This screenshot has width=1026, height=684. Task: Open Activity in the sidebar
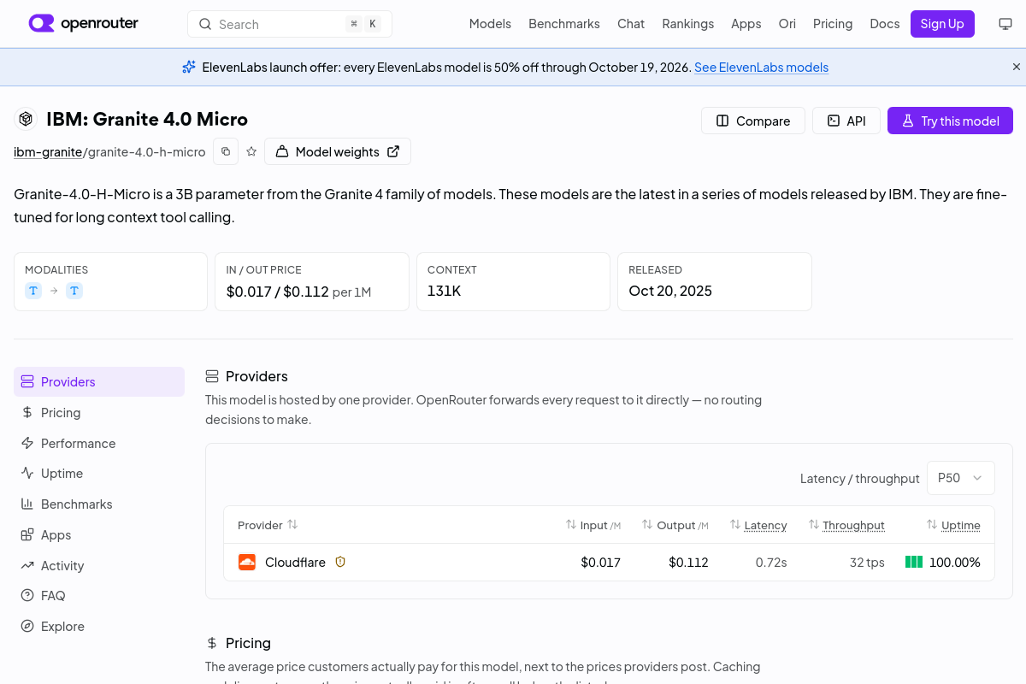point(99,566)
